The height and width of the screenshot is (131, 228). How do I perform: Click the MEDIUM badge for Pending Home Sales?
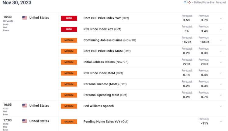tap(69, 122)
